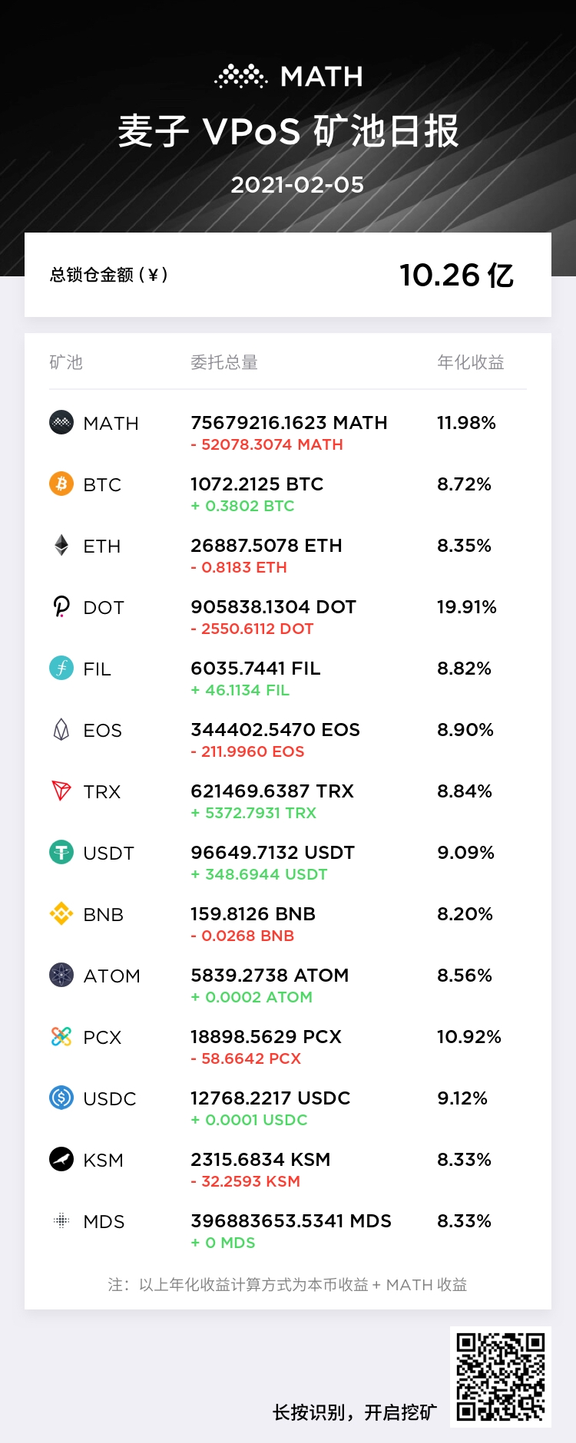Click the 年化收益 column header

point(471,362)
